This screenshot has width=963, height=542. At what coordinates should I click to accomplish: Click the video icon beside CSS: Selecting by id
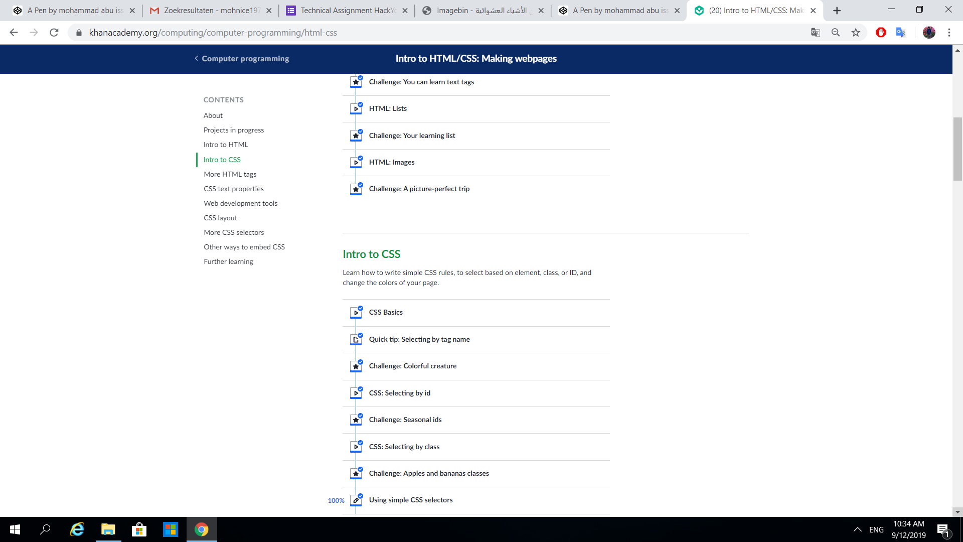(356, 393)
